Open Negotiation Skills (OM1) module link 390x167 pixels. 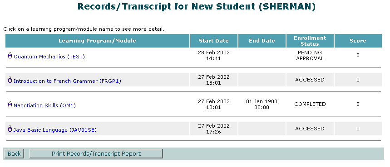tap(45, 105)
